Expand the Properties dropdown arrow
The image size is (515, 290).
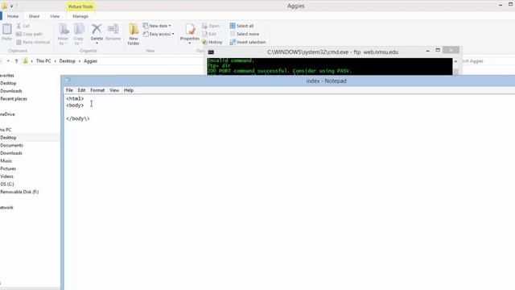point(190,43)
